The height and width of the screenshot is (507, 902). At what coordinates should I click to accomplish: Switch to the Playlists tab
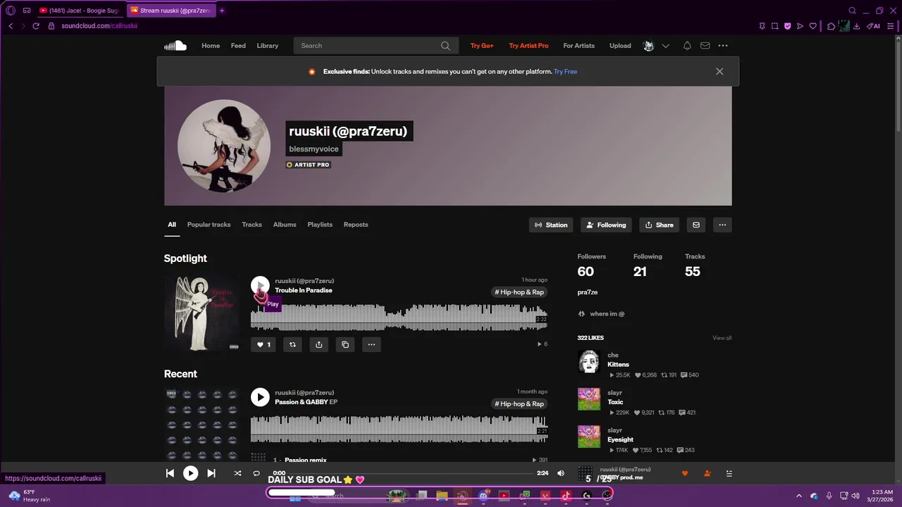tap(320, 225)
